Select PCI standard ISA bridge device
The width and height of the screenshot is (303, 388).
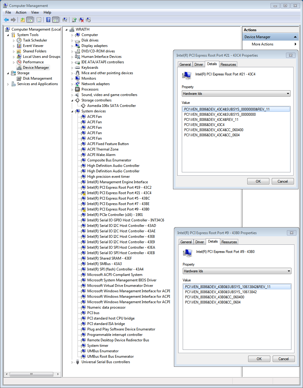pyautogui.click(x=106, y=324)
